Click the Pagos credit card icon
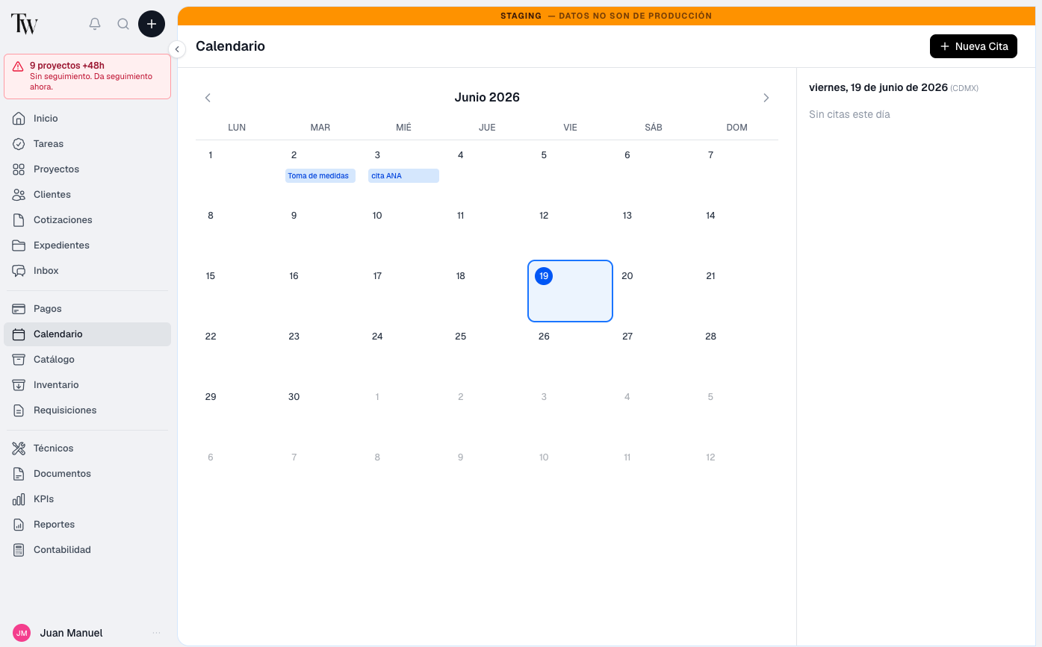 coord(19,309)
